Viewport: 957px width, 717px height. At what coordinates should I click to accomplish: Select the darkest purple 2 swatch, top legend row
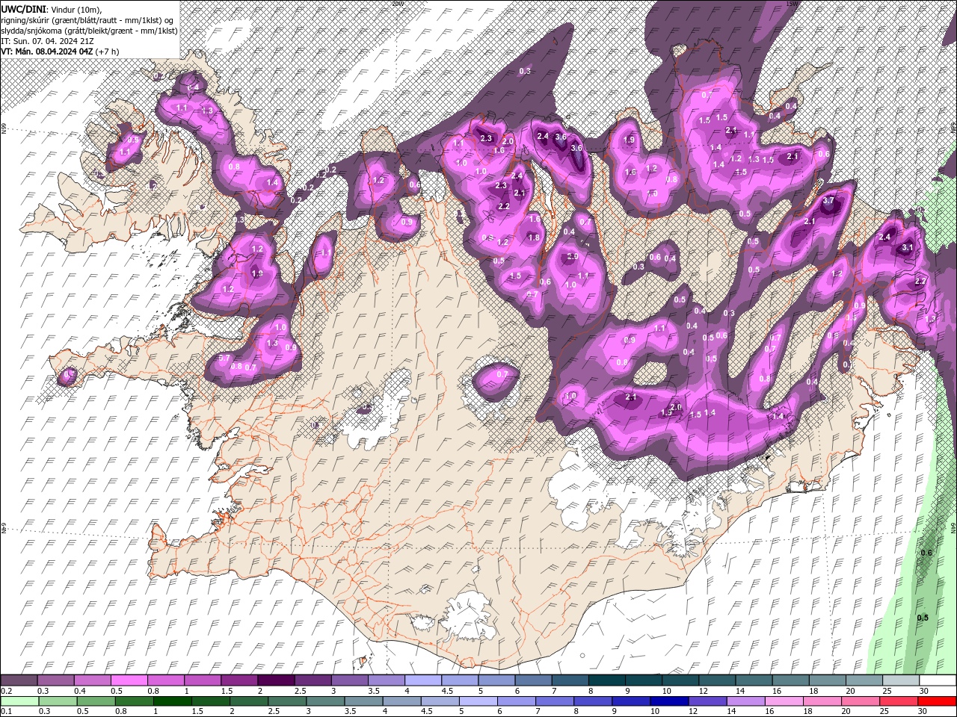tap(276, 680)
